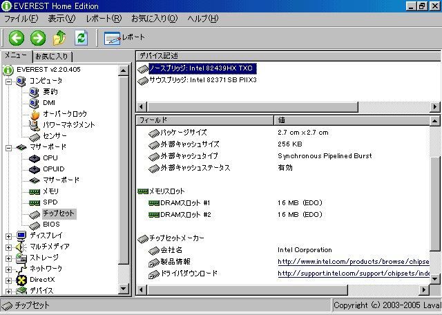Open the レポート(R) menu
The image size is (442, 315).
pyautogui.click(x=104, y=19)
